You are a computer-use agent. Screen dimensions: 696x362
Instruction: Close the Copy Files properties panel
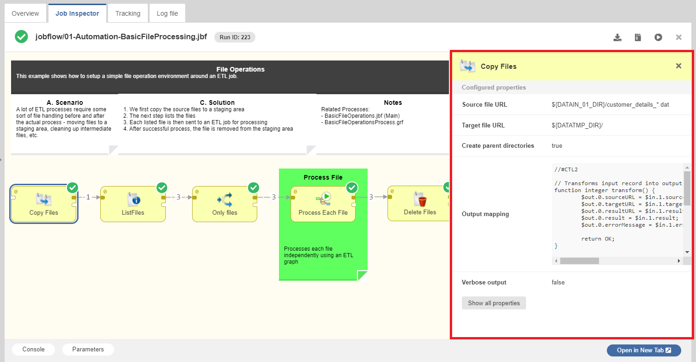tap(678, 66)
